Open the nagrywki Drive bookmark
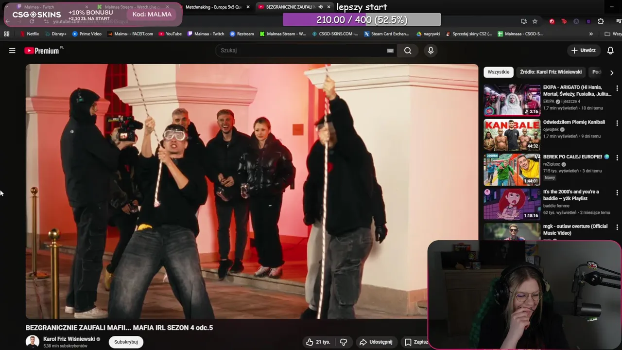Viewport: 622px width, 350px height. click(x=428, y=34)
